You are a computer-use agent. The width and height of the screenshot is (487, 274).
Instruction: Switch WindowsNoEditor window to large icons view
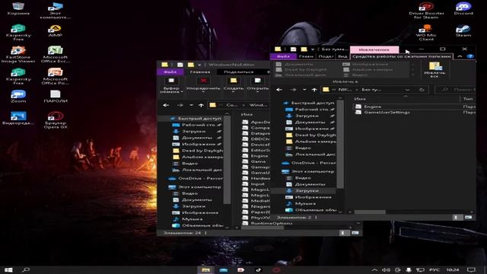click(355, 233)
